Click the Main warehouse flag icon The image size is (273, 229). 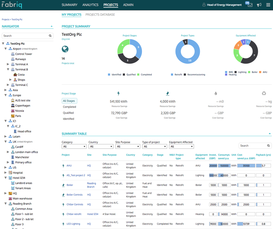tap(10, 199)
